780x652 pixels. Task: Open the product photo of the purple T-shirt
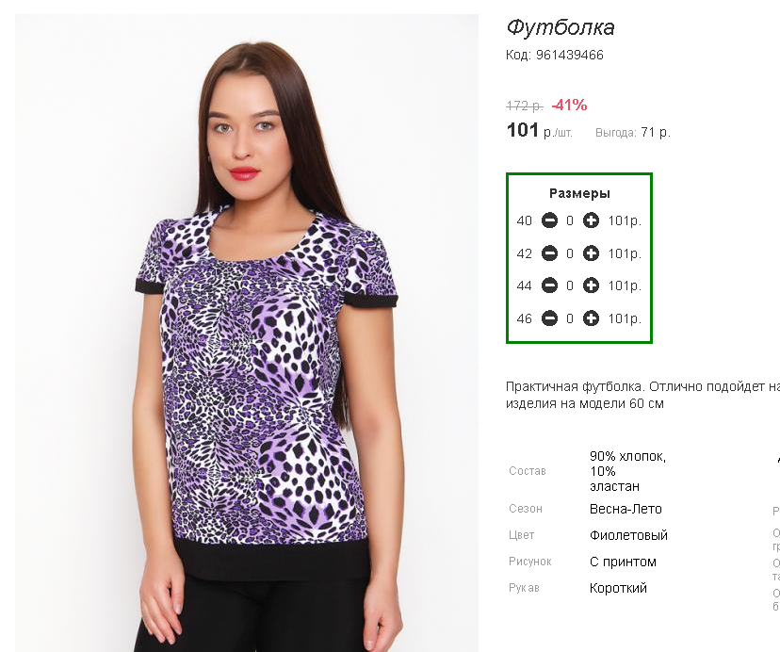(247, 333)
